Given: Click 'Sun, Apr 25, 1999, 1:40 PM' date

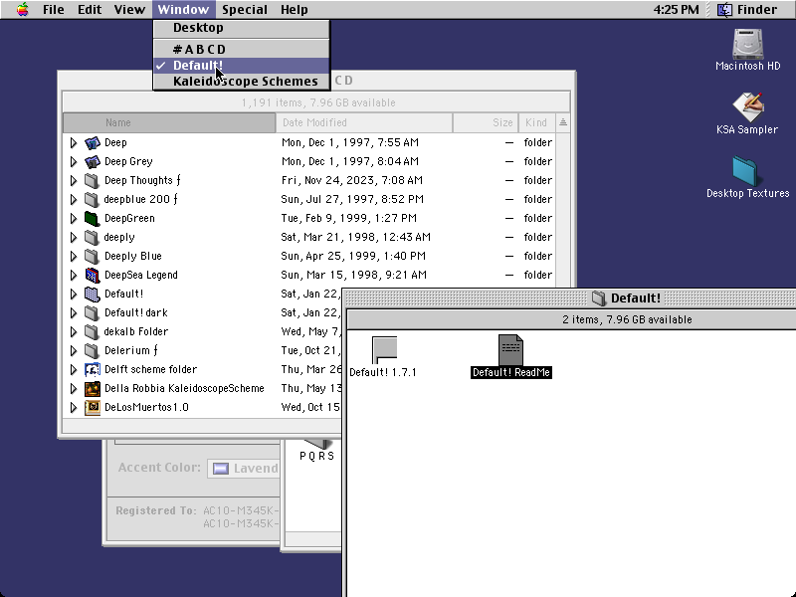Looking at the screenshot, I should (353, 256).
